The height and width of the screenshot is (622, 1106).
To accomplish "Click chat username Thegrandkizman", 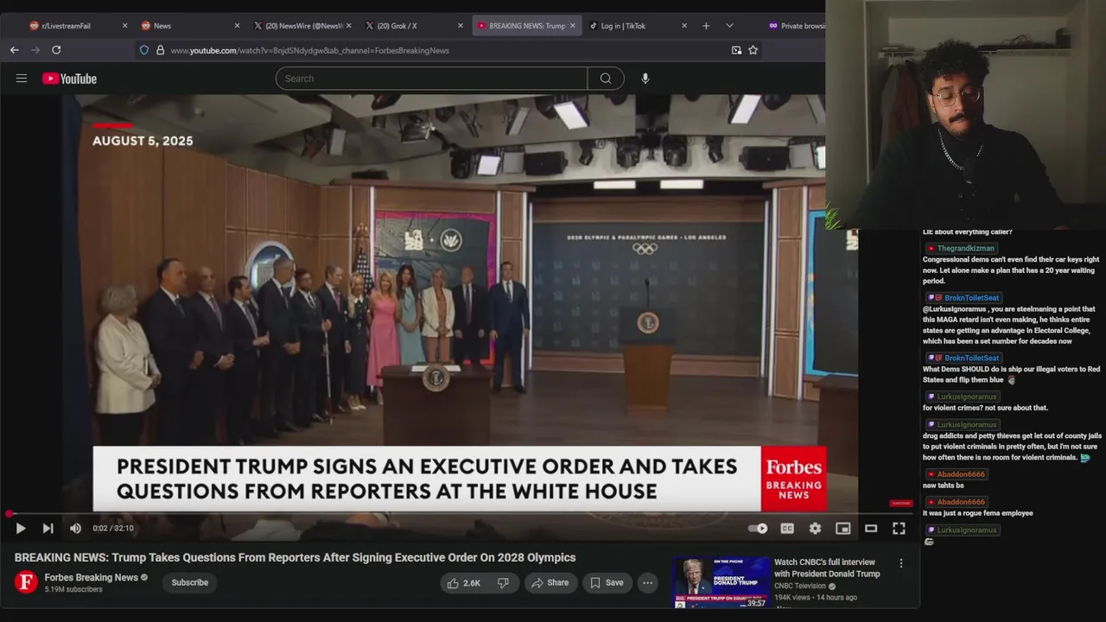I will pos(965,249).
